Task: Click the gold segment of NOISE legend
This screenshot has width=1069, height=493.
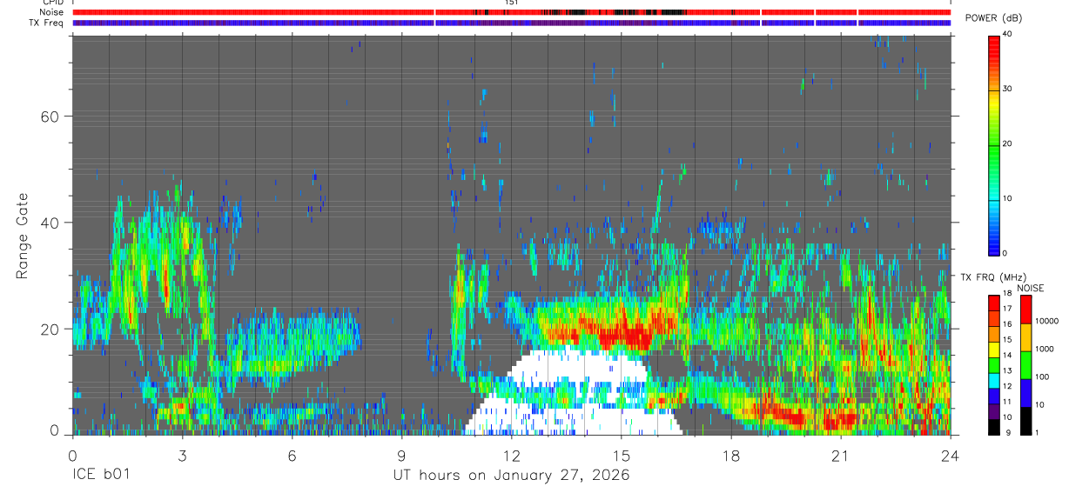Action: click(x=1025, y=336)
